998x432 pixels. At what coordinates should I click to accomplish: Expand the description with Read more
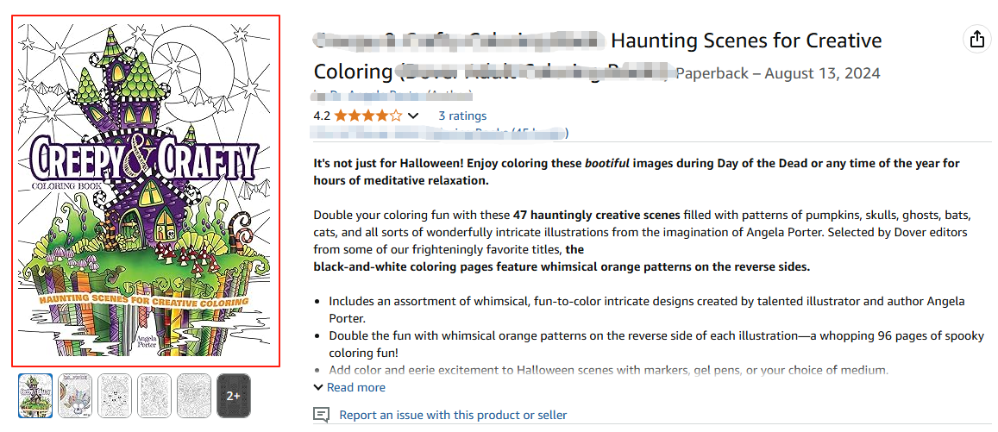pyautogui.click(x=356, y=388)
